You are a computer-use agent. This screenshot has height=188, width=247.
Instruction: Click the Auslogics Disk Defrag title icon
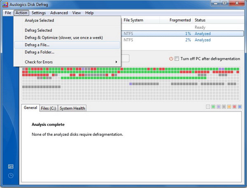click(x=5, y=5)
